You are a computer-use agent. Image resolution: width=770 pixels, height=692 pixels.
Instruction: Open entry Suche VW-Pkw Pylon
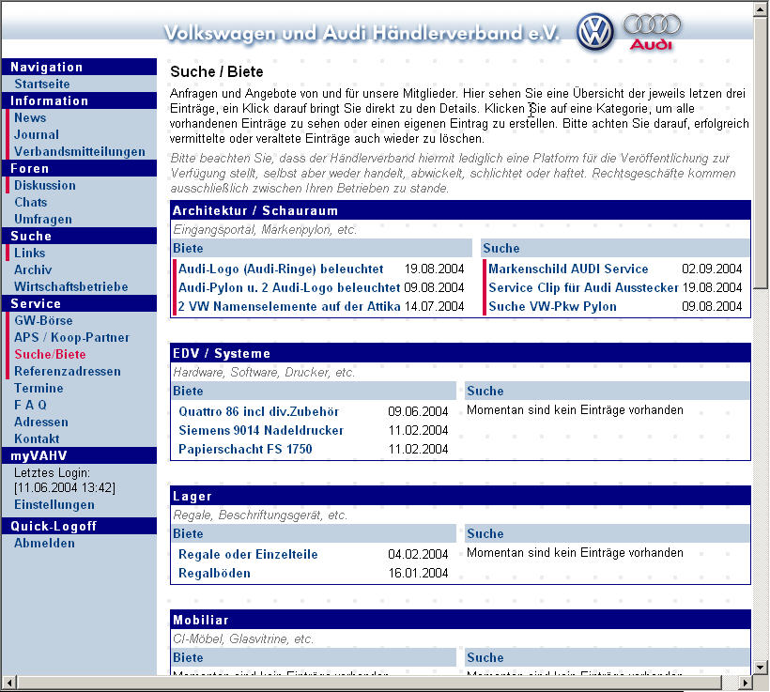(x=552, y=306)
